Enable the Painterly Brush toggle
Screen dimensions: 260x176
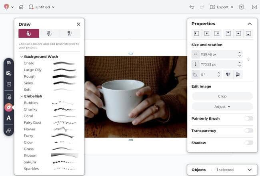[x=249, y=118]
